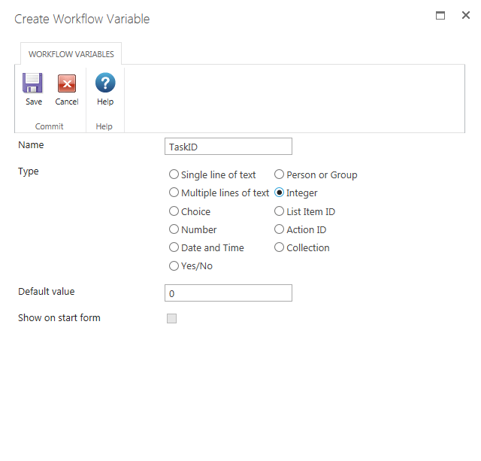Toggle the Show on start form checkbox
Image resolution: width=481 pixels, height=461 pixels.
[172, 318]
